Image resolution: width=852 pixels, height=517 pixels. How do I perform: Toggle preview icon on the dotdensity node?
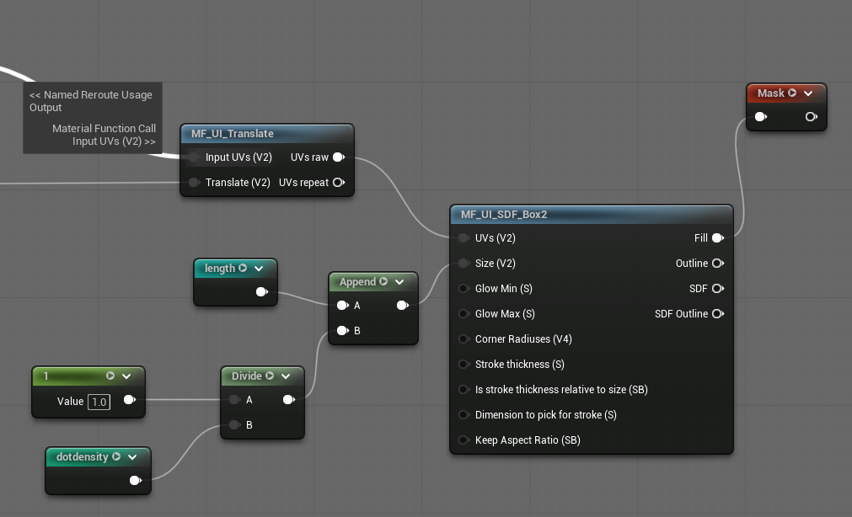pos(116,456)
